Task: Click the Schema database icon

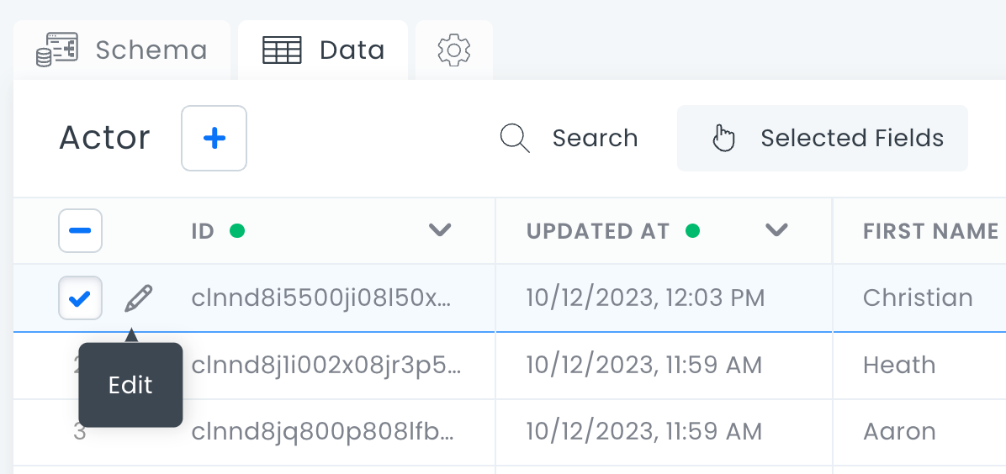Action: pos(56,50)
